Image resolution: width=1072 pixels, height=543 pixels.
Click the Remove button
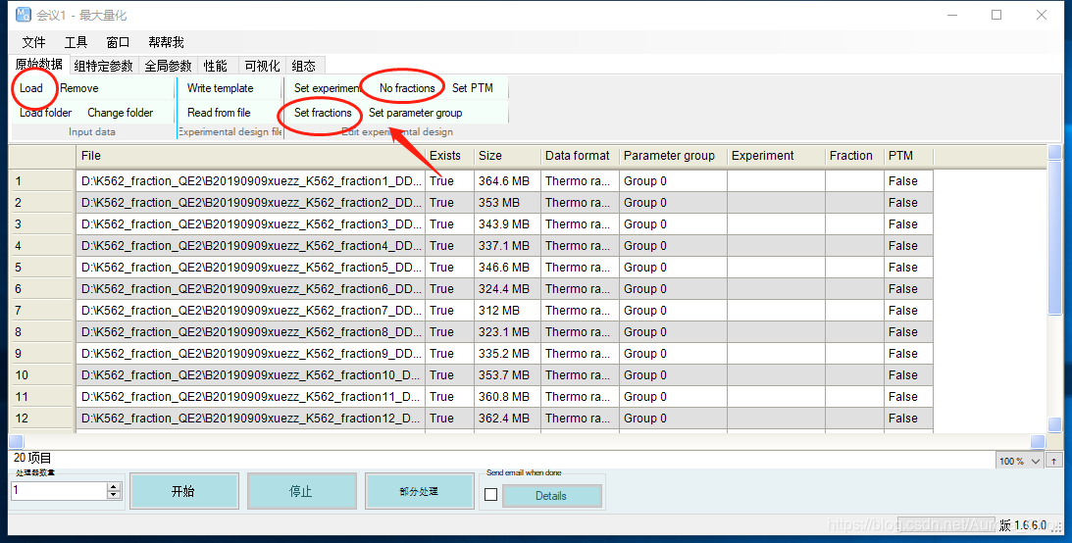(79, 88)
